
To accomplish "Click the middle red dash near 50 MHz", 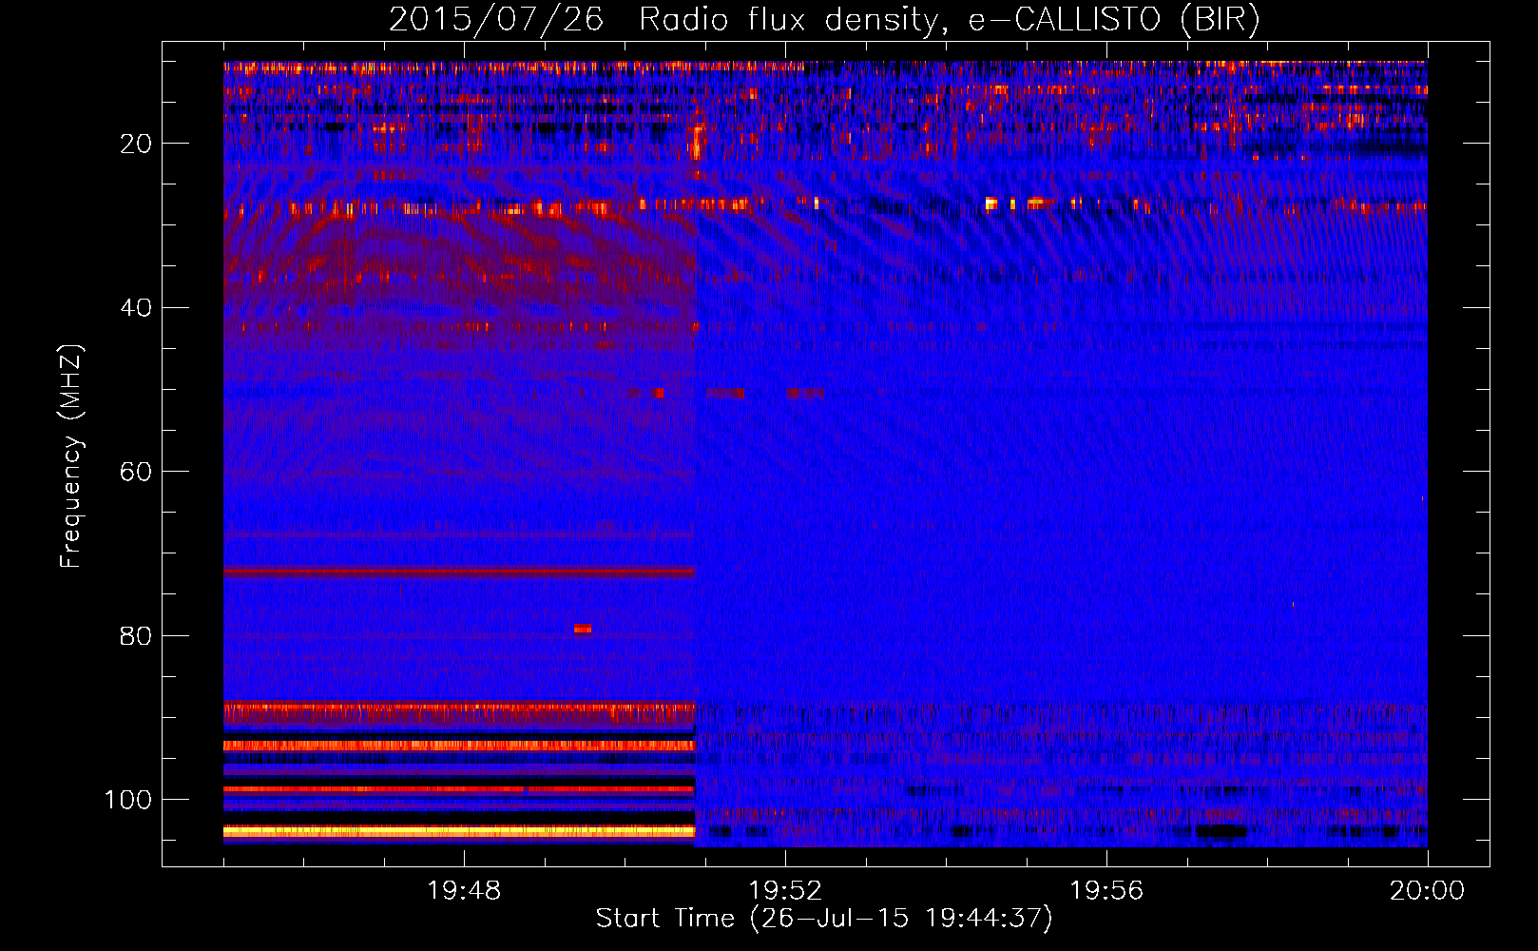I will (726, 393).
